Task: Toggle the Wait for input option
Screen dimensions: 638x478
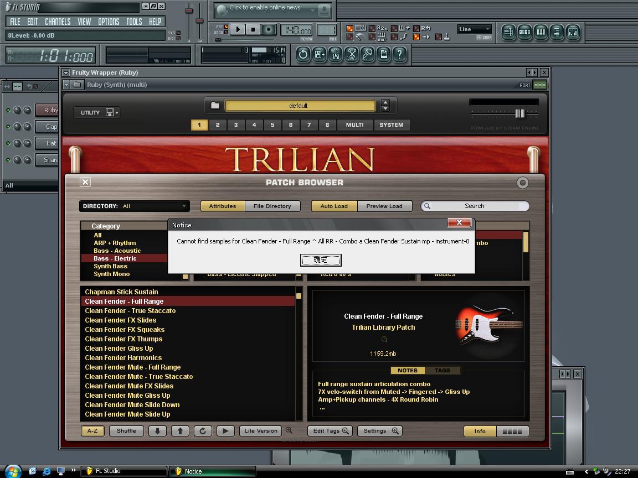Action: pos(372,37)
